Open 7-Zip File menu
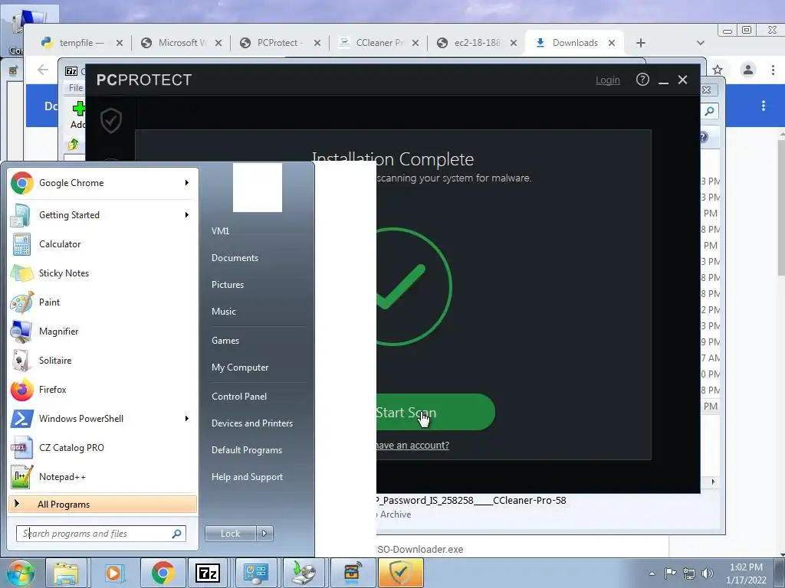 point(76,88)
